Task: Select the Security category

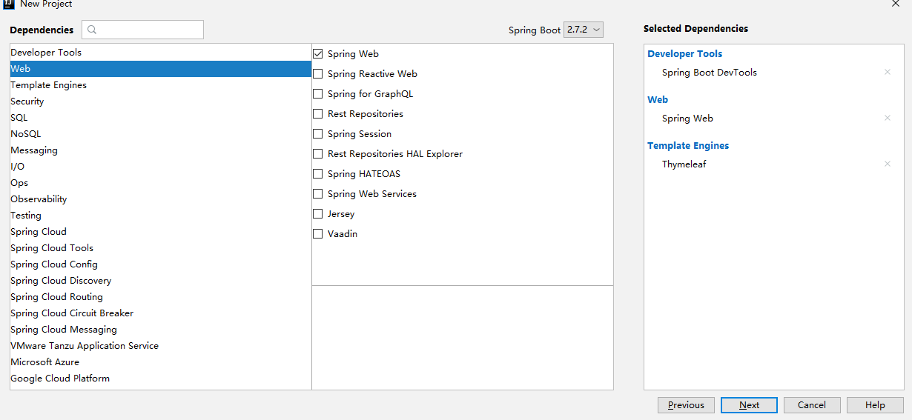Action: (x=160, y=101)
